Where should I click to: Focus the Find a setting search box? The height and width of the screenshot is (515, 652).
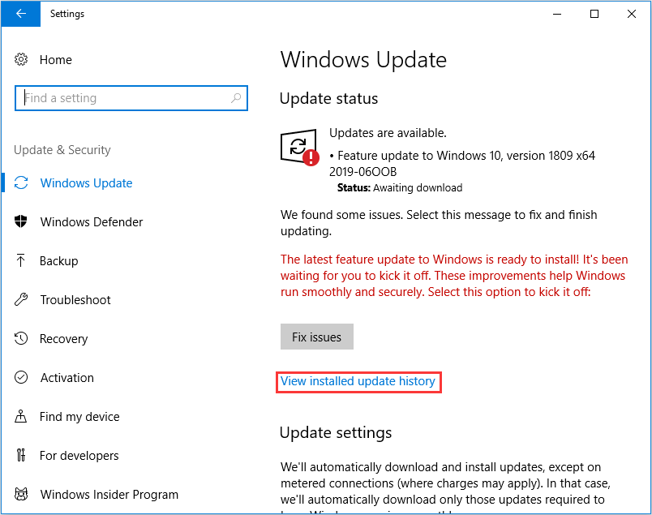click(131, 98)
